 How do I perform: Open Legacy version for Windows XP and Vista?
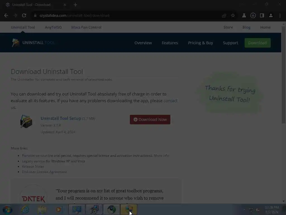point(53,161)
